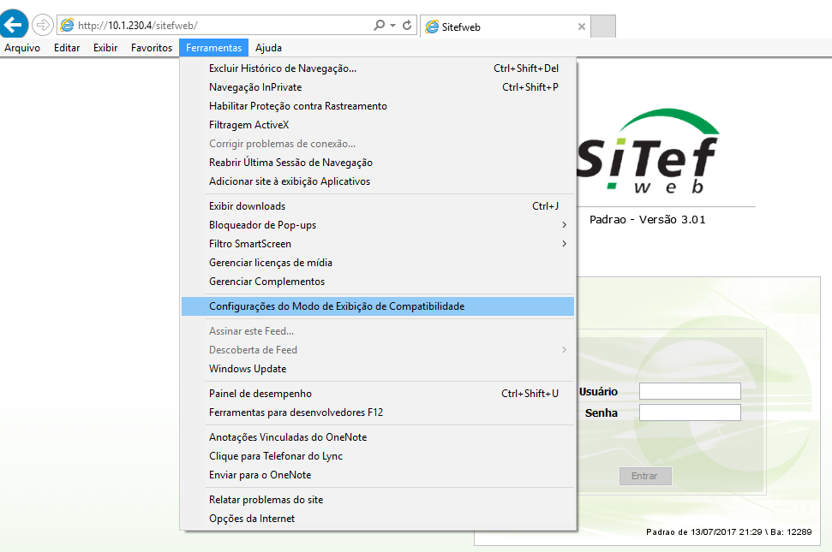Choose Excluir Histórico de Navegação
Image resolution: width=832 pixels, height=552 pixels.
pos(378,68)
